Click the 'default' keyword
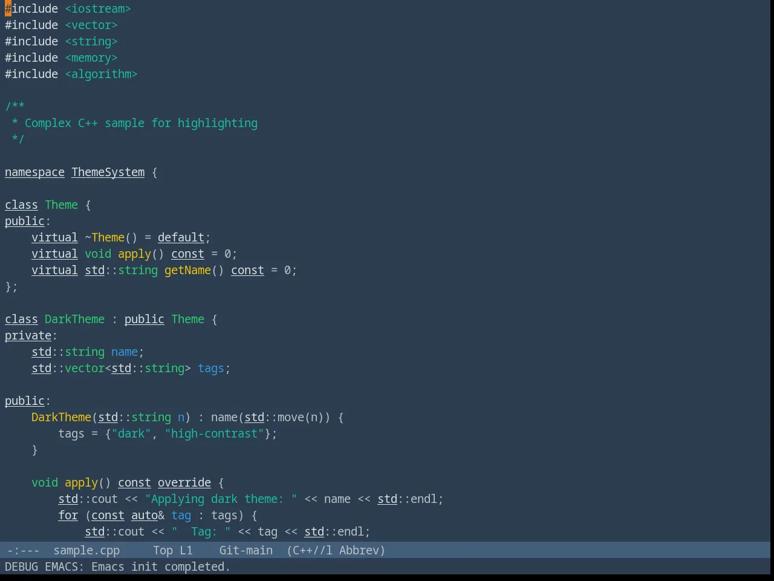This screenshot has height=581, width=774. tap(181, 237)
